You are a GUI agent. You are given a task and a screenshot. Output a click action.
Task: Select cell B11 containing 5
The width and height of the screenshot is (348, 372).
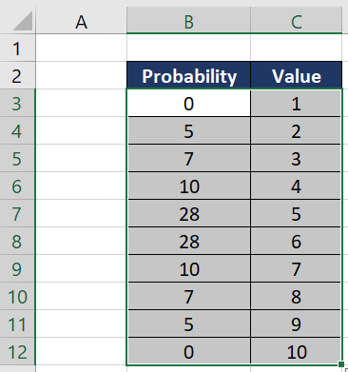coord(188,323)
